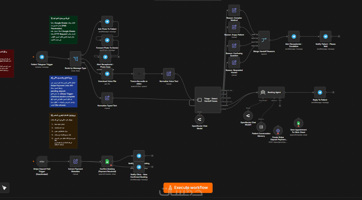
Task: Select the Create Stripe Deposit Payment HTTP node
Action: (278, 131)
